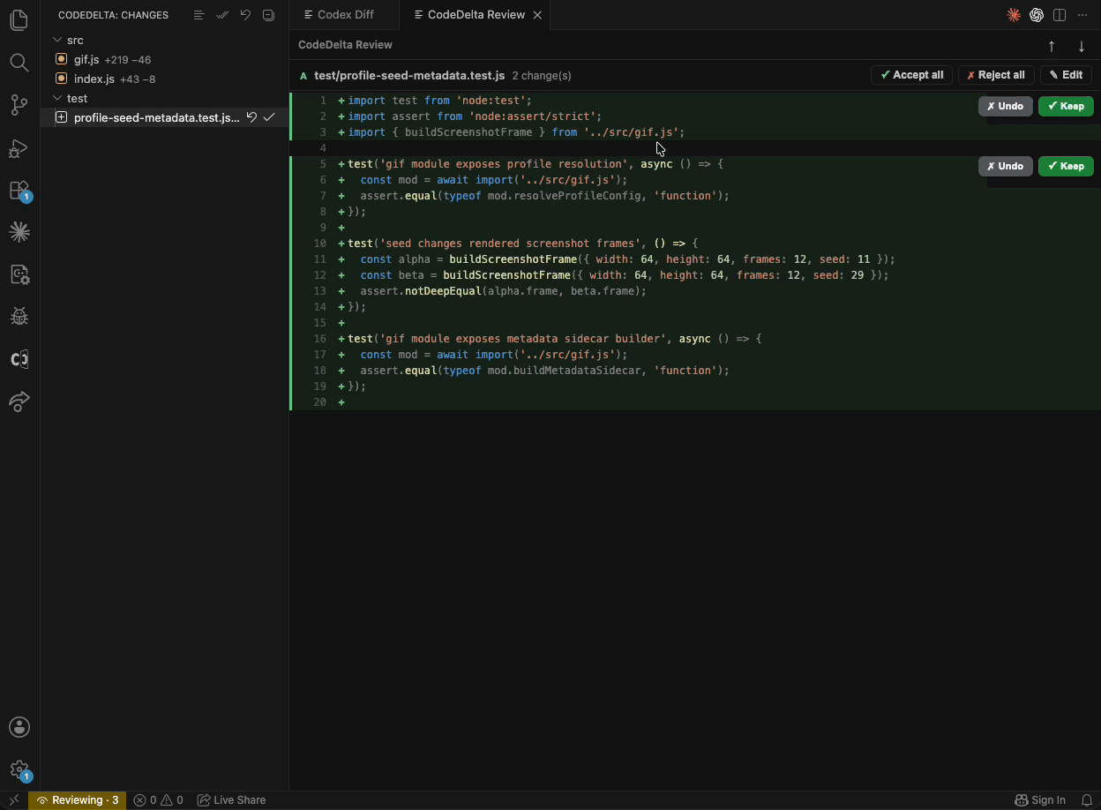The image size is (1101, 810).
Task: Open the file-with-gear activity bar icon
Action: coord(19,274)
